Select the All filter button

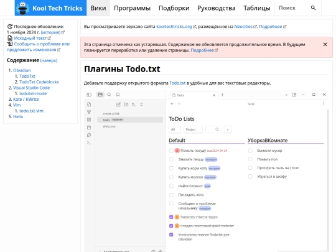tap(175, 129)
